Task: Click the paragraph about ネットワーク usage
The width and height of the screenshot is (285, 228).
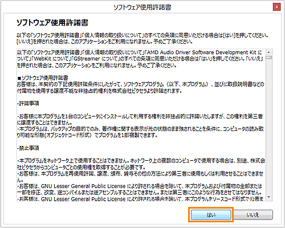Action: coord(141,164)
